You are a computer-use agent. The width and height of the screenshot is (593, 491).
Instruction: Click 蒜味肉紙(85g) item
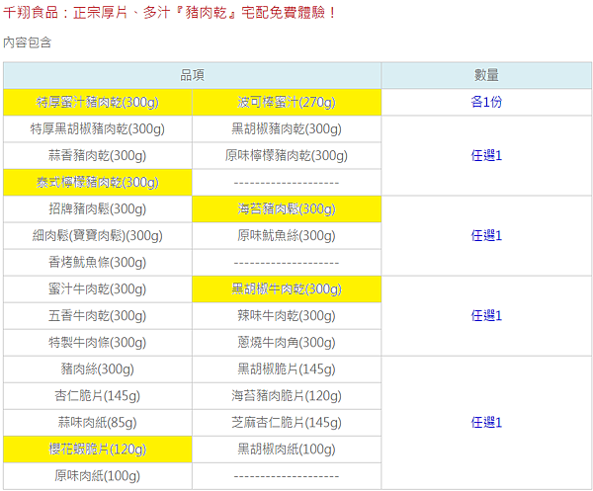(x=98, y=423)
